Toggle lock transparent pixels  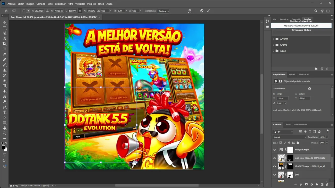281,143
